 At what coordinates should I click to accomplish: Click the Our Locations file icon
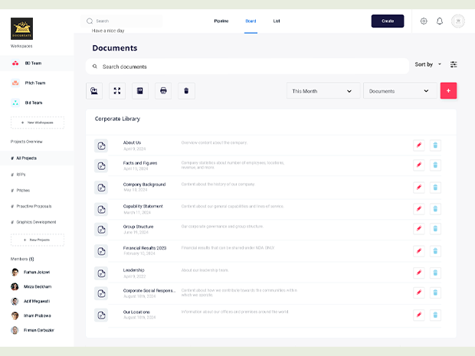point(101,315)
